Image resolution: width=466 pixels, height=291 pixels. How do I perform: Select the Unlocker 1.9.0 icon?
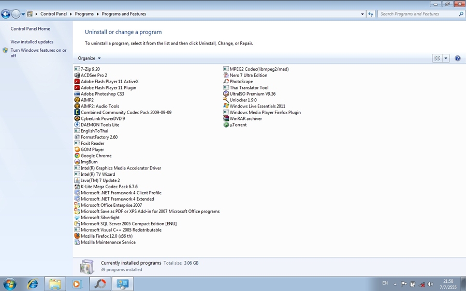[226, 100]
